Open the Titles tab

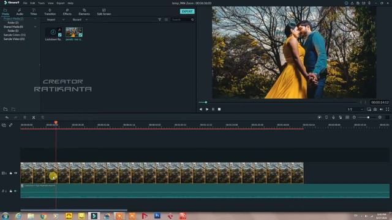34,12
